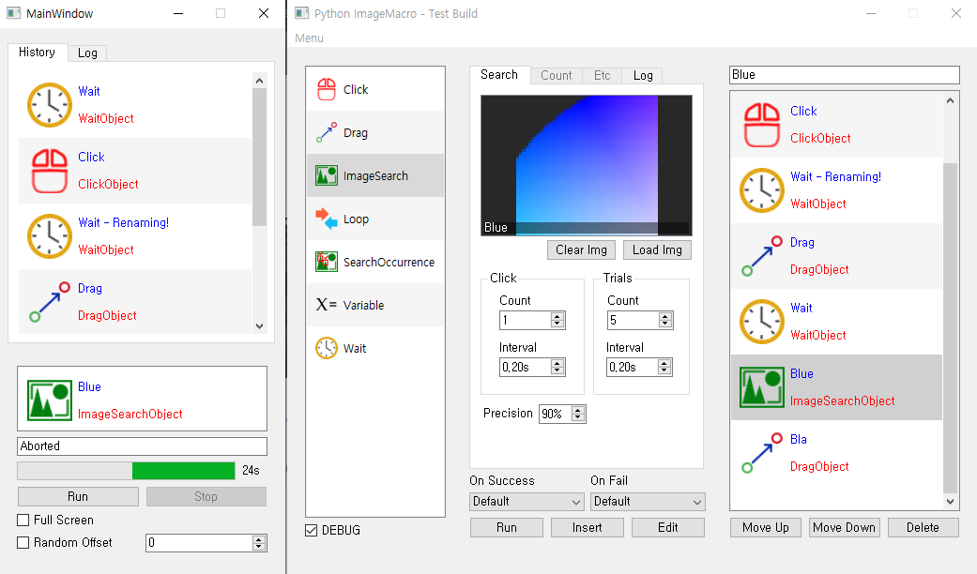
Task: Click the first Wait clock icon in History
Action: pos(50,105)
